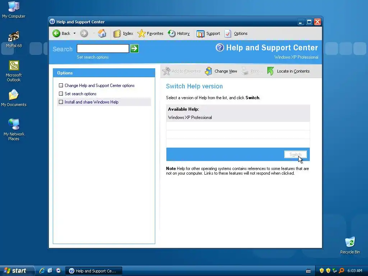This screenshot has width=368, height=276.
Task: Click first yellow security shield tray icon
Action: 322,271
